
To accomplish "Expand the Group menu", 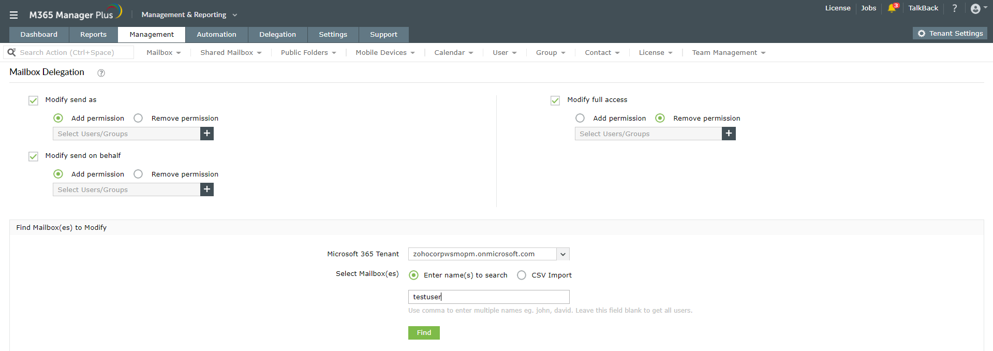I will coord(551,53).
